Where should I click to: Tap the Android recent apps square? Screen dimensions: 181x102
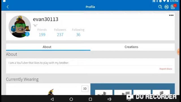tap(90, 99)
